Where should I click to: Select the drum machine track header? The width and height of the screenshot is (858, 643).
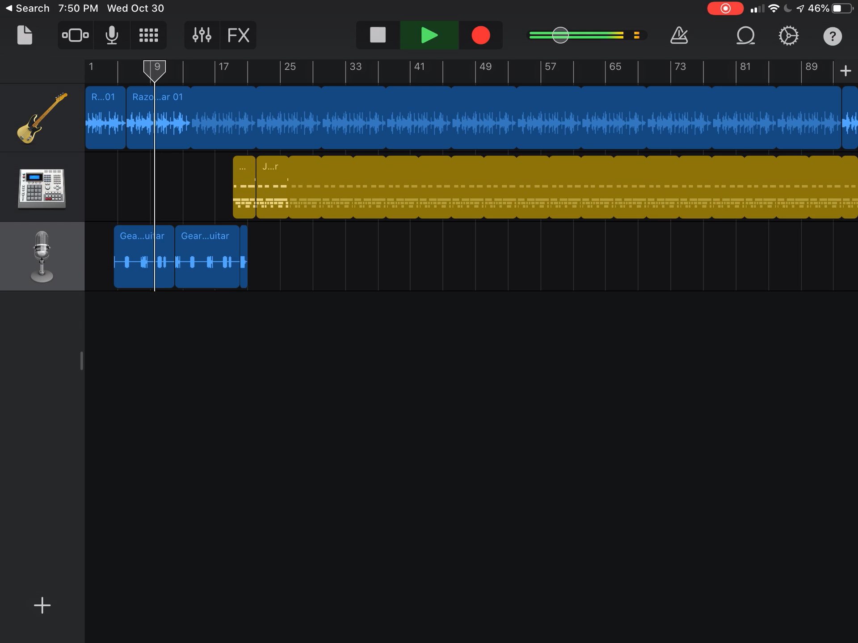(x=42, y=188)
